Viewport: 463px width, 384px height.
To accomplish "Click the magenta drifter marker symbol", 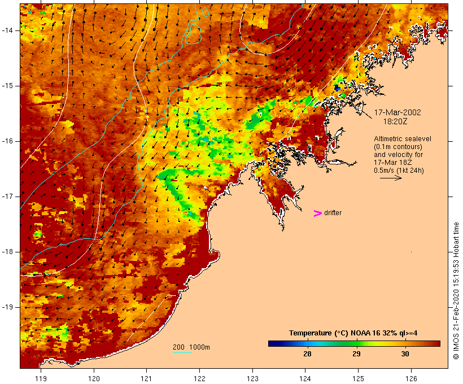I will pyautogui.click(x=317, y=213).
